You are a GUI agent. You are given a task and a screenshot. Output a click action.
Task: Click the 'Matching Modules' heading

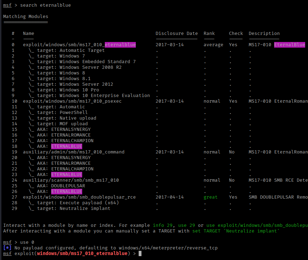click(x=25, y=17)
